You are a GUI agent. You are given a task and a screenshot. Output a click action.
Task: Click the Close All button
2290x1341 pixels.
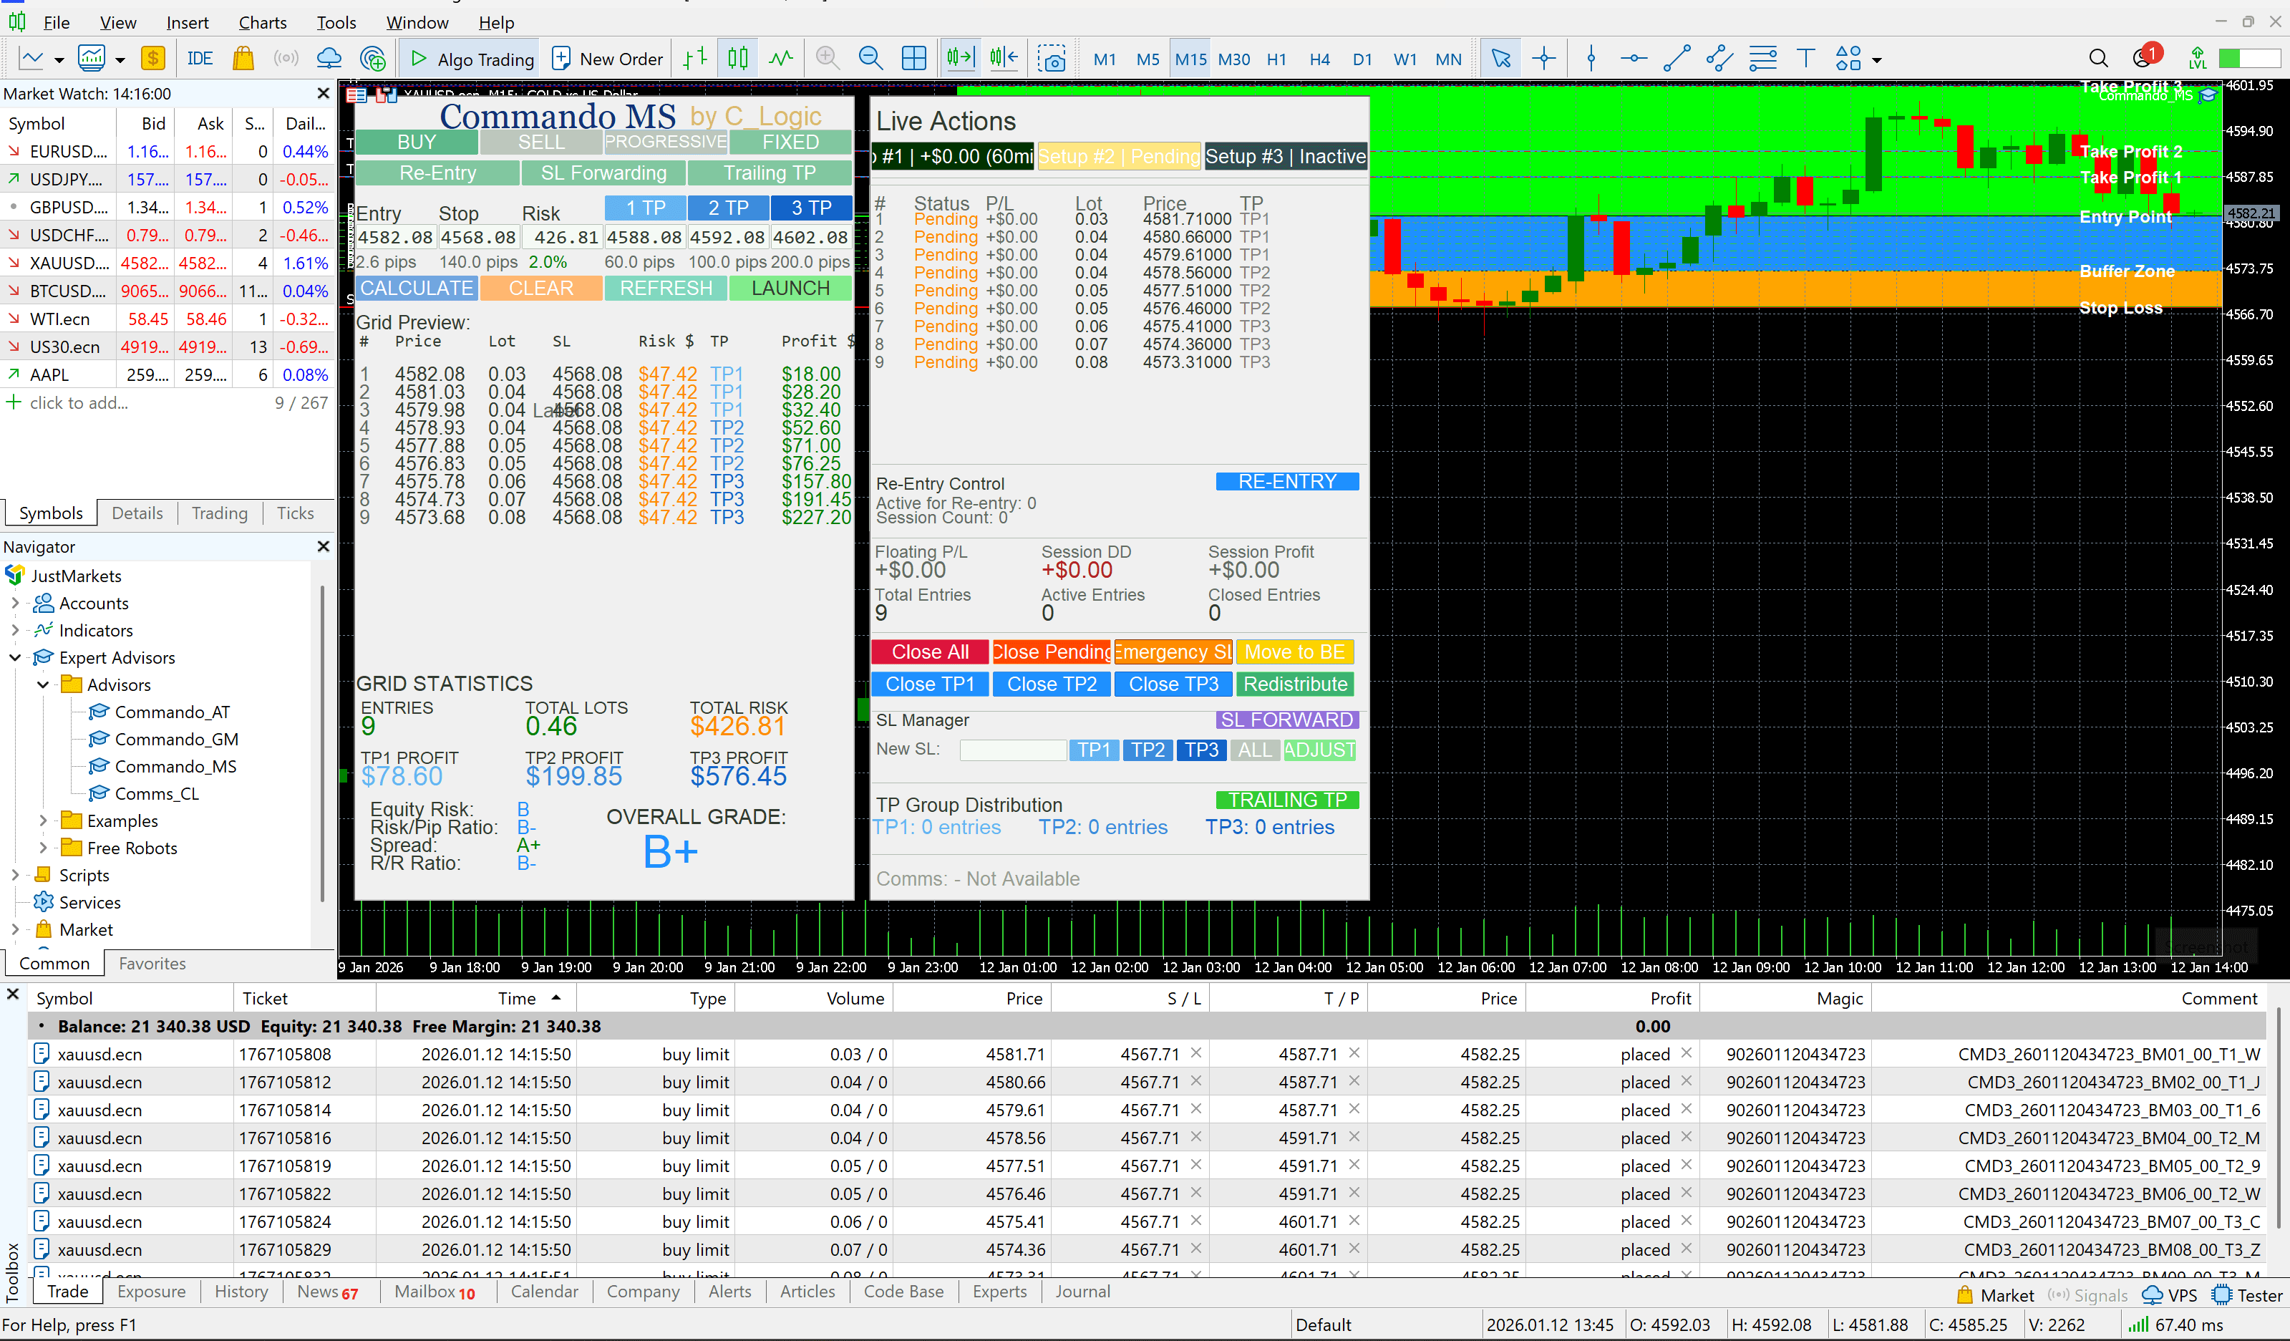coord(930,652)
